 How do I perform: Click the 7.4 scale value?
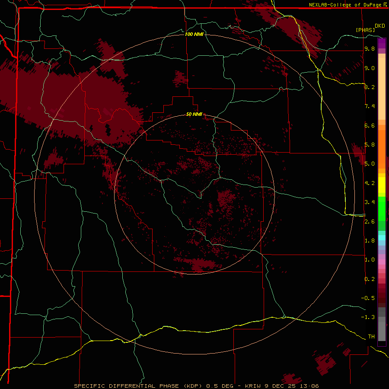click(370, 106)
